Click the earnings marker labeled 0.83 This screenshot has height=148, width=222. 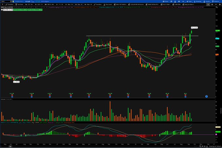coord(110,95)
